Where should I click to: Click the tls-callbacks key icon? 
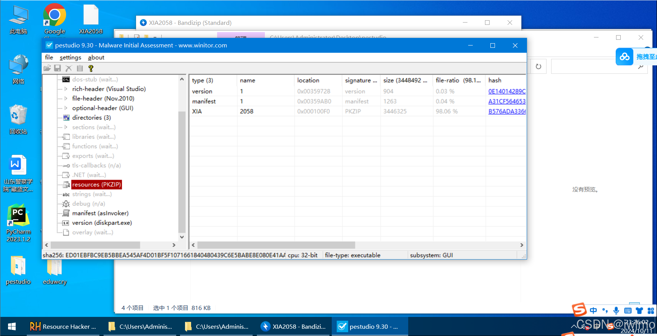66,166
